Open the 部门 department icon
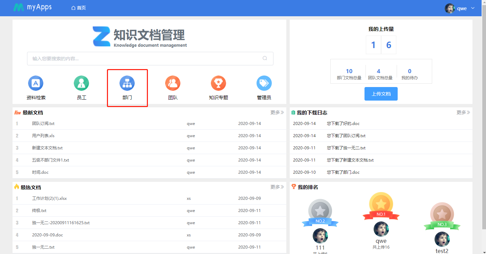The image size is (486, 254). (x=127, y=83)
